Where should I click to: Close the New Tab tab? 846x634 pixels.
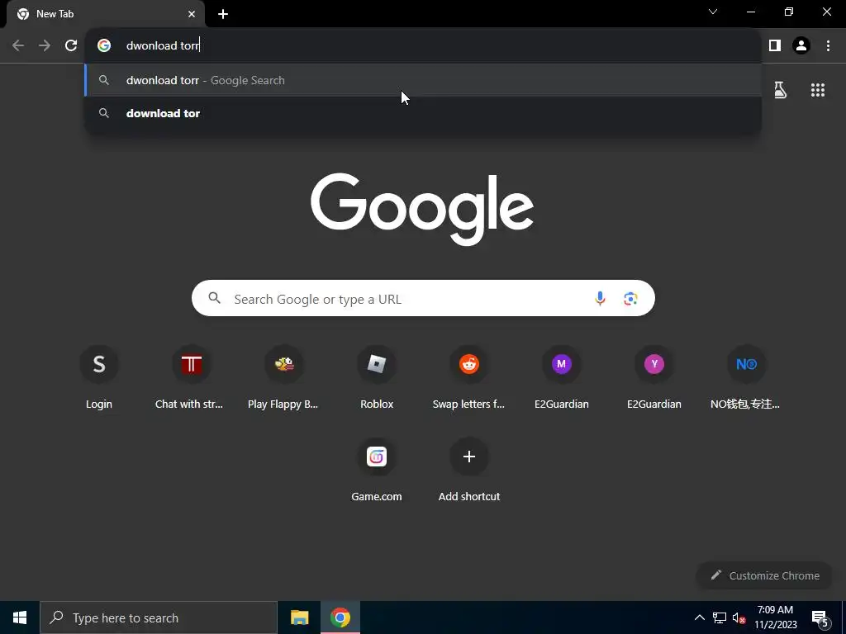pyautogui.click(x=192, y=14)
